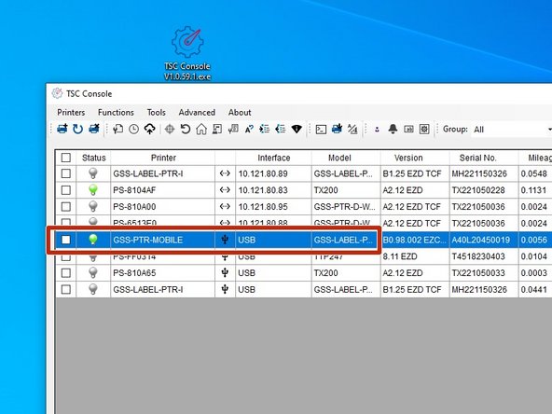The width and height of the screenshot is (552, 414).
Task: Click mileage value 0.0441
Action: (533, 289)
